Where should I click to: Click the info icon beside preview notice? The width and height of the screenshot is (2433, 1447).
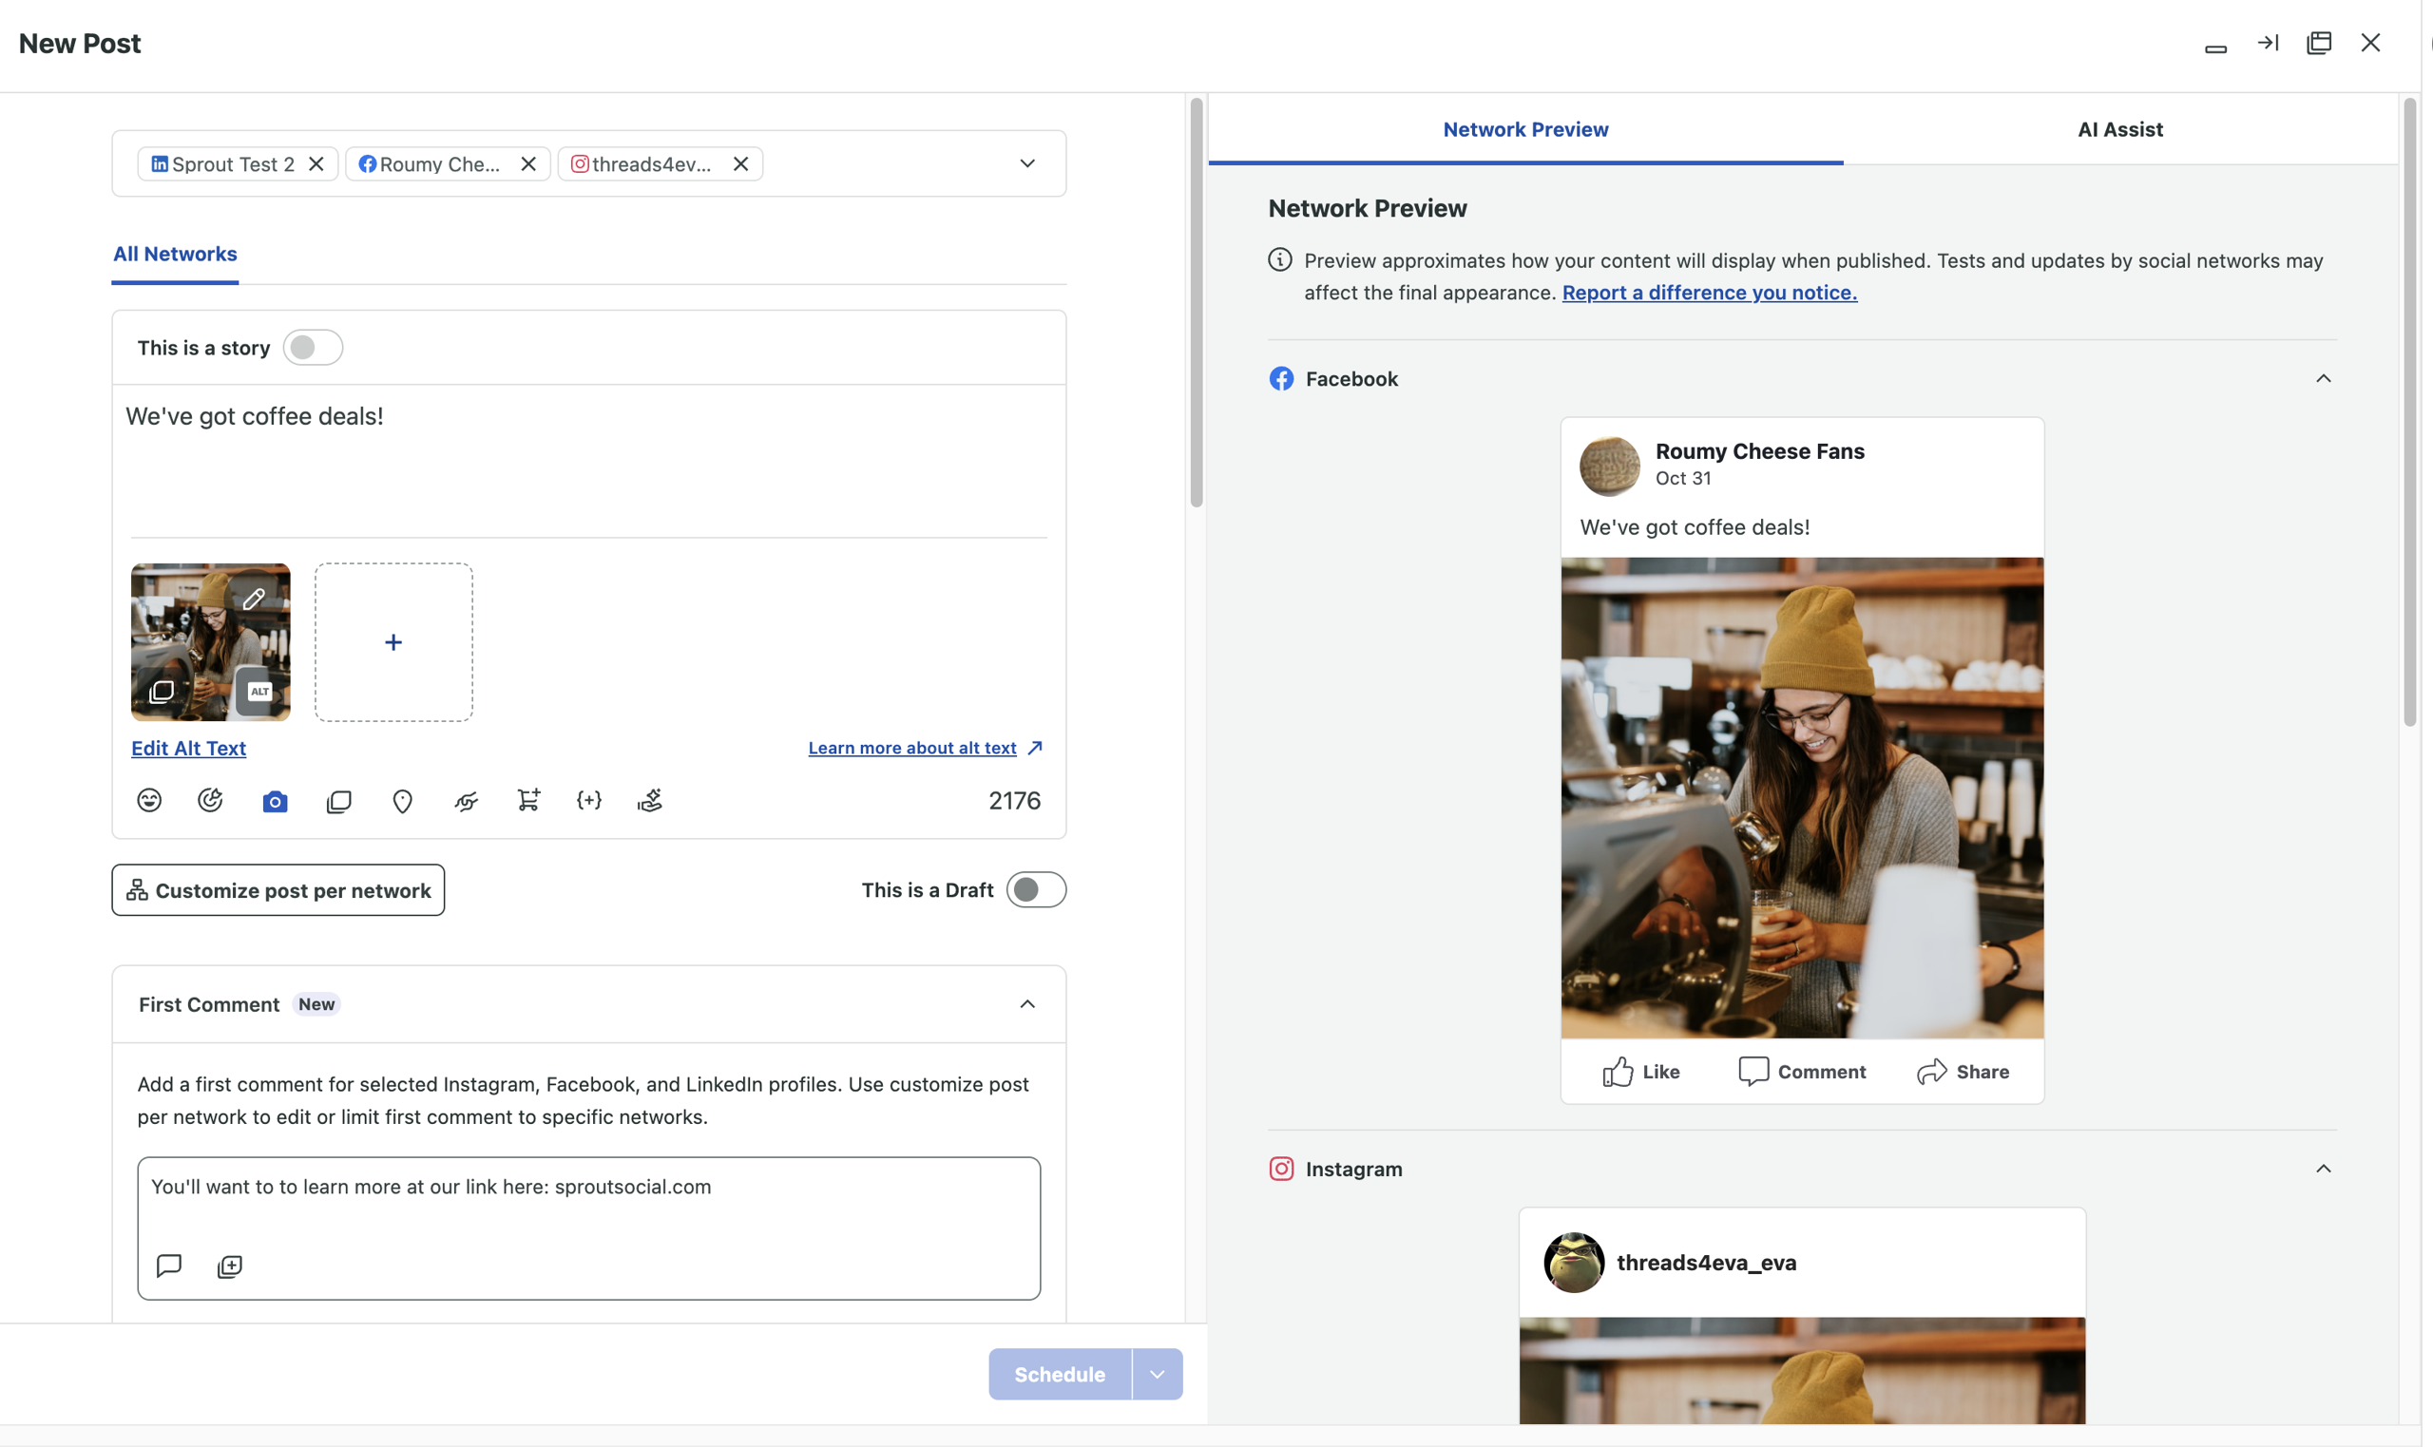pyautogui.click(x=1280, y=259)
